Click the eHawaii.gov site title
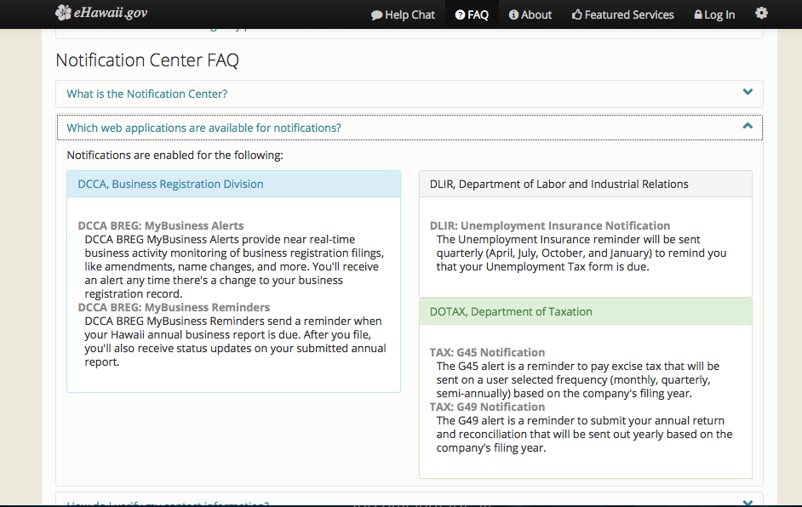Screen dimensions: 802x507 (x=111, y=12)
